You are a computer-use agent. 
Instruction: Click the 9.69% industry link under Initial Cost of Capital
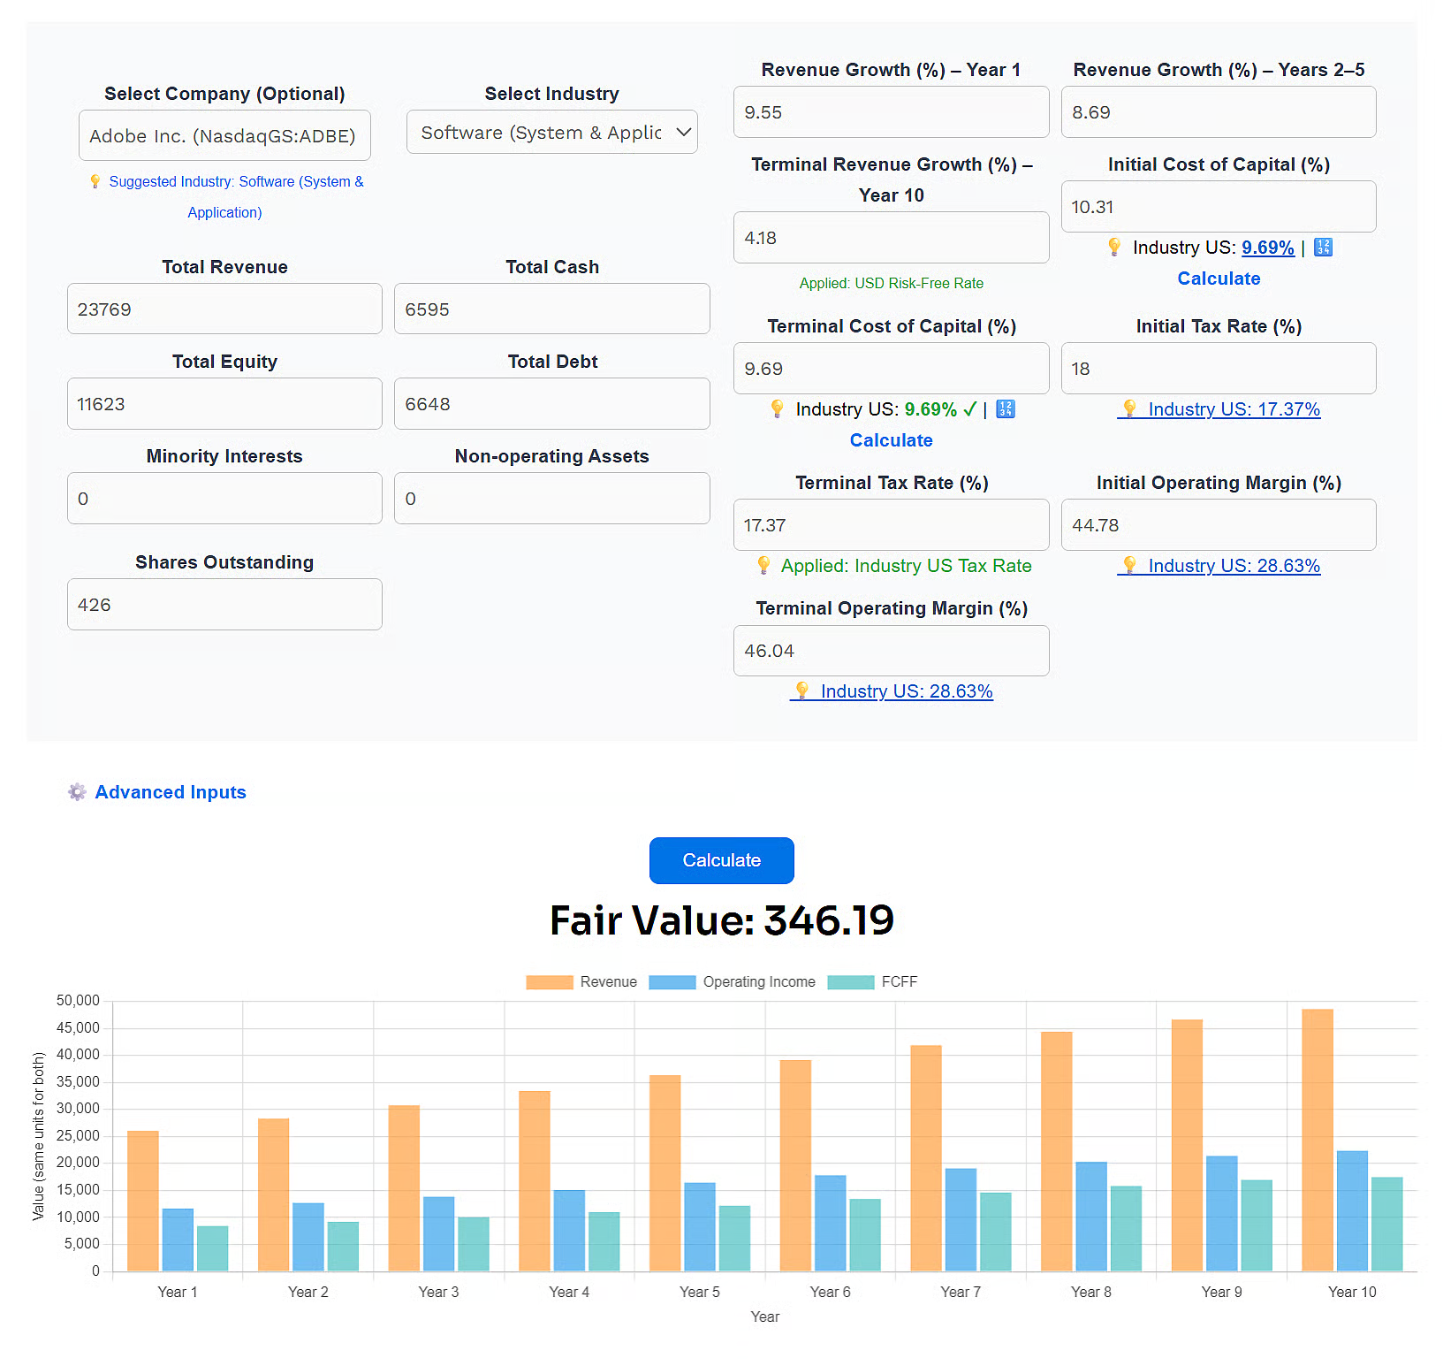pos(1267,248)
